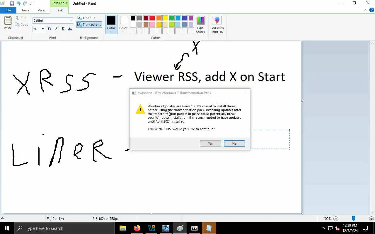Viewport: 375px width, 234px height.
Task: Click the Windows Start button
Action: click(7, 228)
